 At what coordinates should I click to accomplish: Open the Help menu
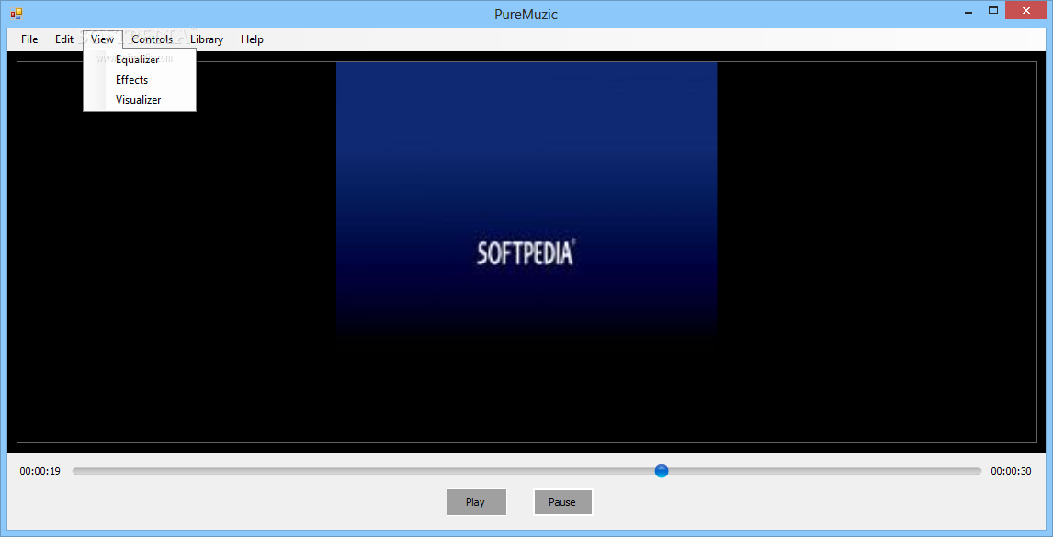[252, 39]
